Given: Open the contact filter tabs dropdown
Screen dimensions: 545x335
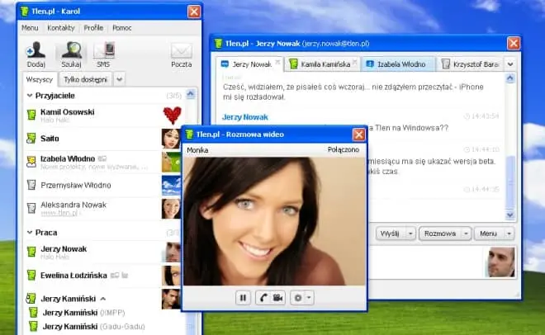Looking at the screenshot, I should [x=120, y=79].
